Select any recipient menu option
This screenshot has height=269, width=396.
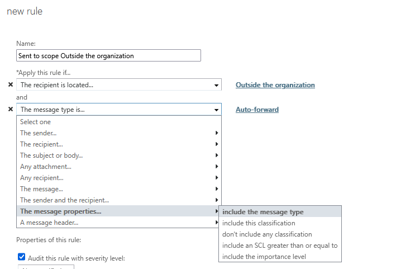[118, 178]
